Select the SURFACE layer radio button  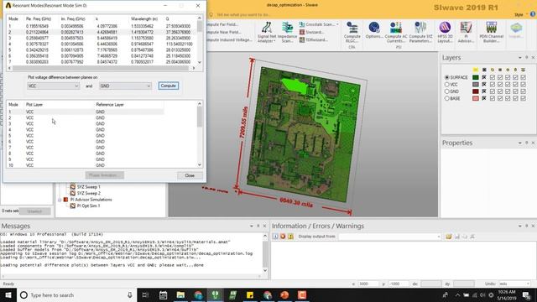(447, 77)
